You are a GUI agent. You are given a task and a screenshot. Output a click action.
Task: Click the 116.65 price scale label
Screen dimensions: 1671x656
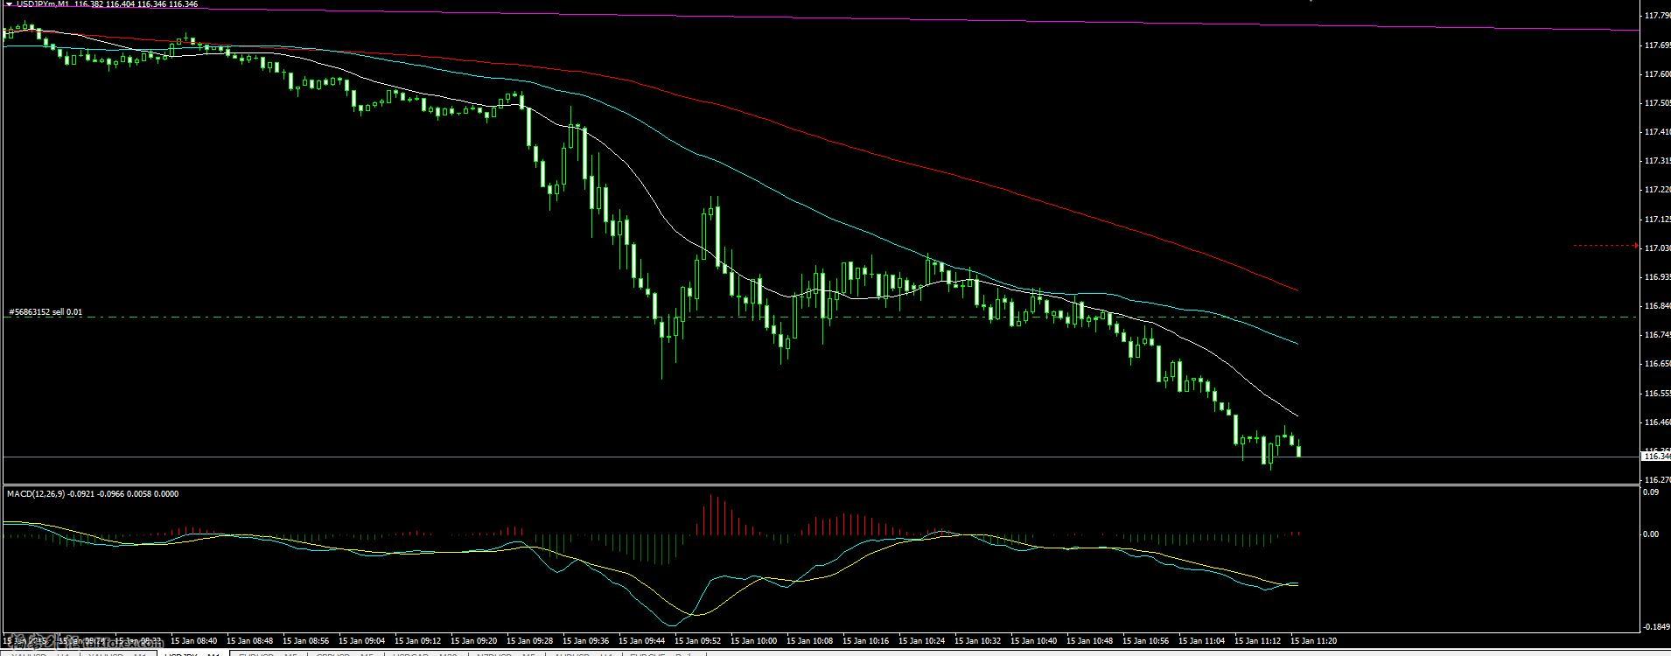coord(1657,364)
